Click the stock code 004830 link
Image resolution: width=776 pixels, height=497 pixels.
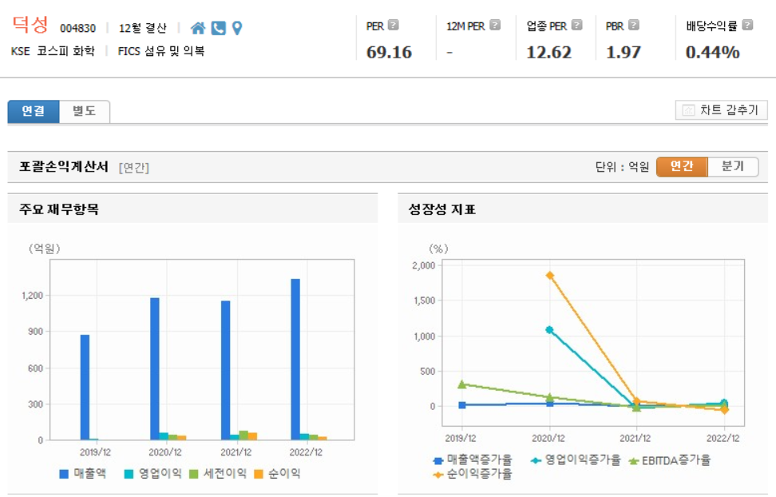coord(77,26)
